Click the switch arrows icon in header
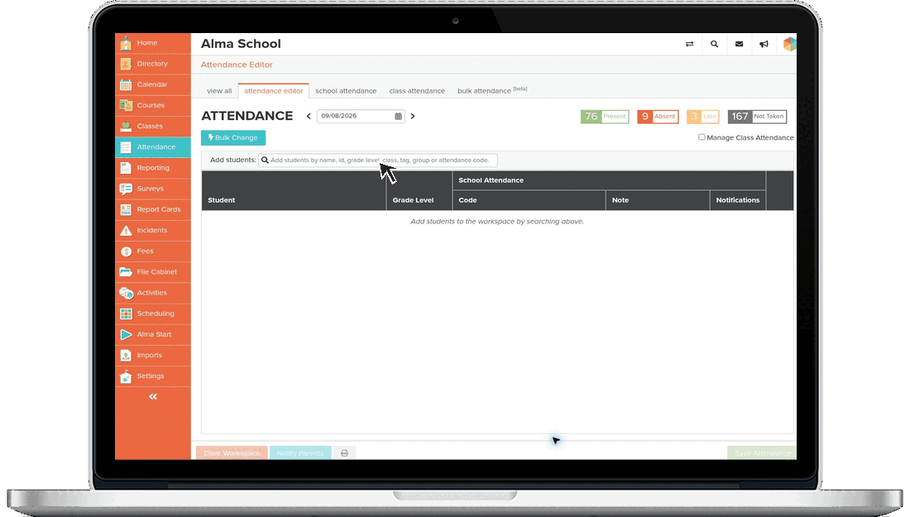 (x=689, y=44)
